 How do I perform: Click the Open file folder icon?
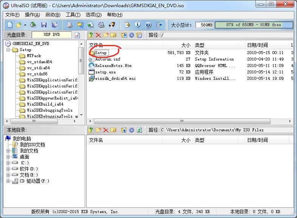[x=19, y=25]
